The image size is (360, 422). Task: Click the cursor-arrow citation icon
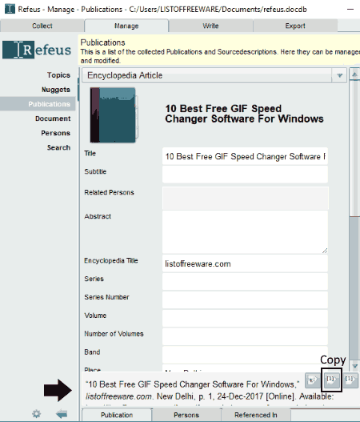(313, 380)
